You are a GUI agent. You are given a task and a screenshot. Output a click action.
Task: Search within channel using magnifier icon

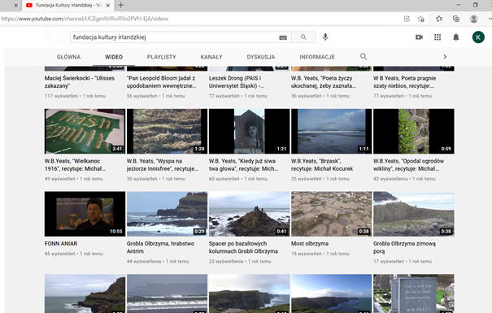click(x=364, y=56)
